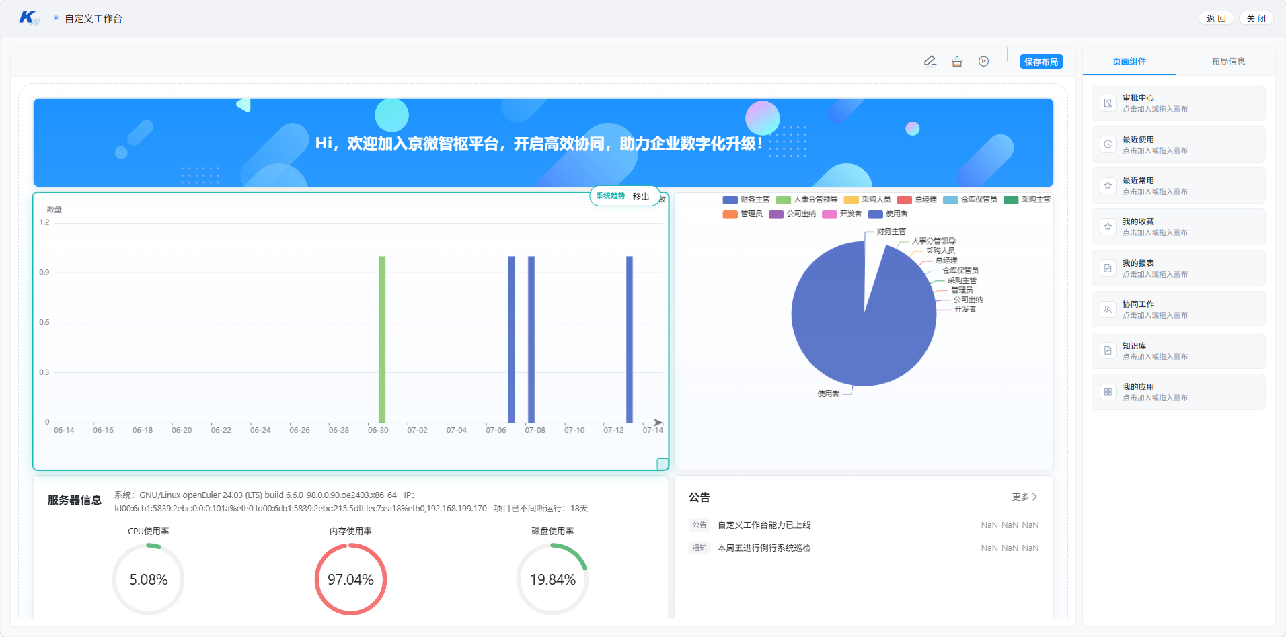This screenshot has height=637, width=1286.
Task: Click the 审批中心 component icon
Action: click(1108, 103)
